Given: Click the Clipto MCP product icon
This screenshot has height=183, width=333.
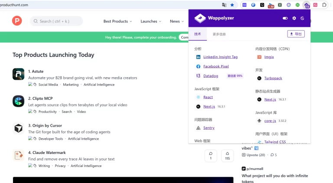Looking at the screenshot, I should click(19, 101).
